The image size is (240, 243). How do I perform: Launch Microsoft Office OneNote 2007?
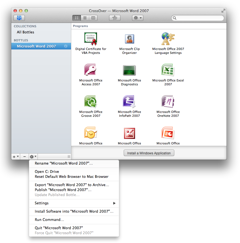tap(168, 106)
